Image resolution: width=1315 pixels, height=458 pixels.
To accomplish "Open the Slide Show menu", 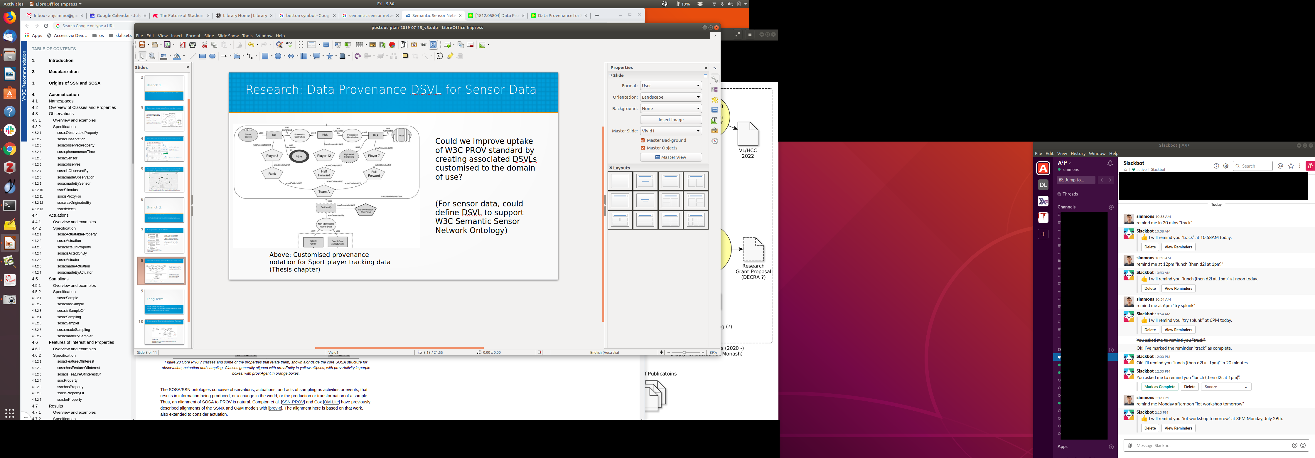I will click(x=228, y=36).
